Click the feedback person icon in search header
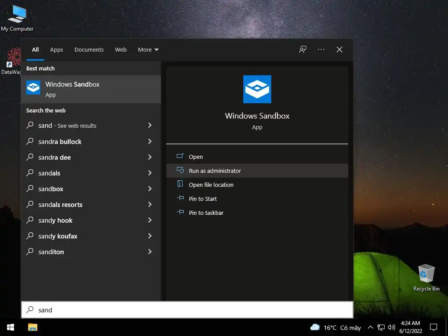 click(x=303, y=49)
